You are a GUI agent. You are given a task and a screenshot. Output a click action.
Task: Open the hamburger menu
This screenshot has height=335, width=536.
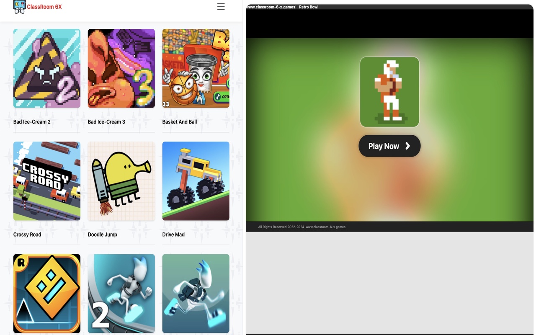(x=221, y=7)
